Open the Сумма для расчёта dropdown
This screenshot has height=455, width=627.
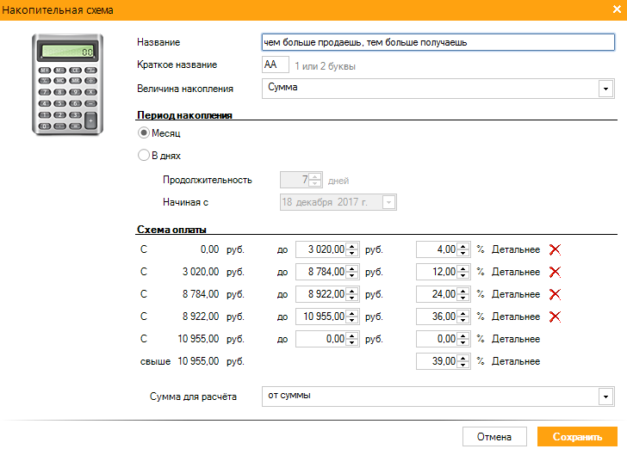605,397
